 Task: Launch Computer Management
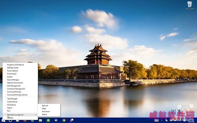tap(16, 89)
